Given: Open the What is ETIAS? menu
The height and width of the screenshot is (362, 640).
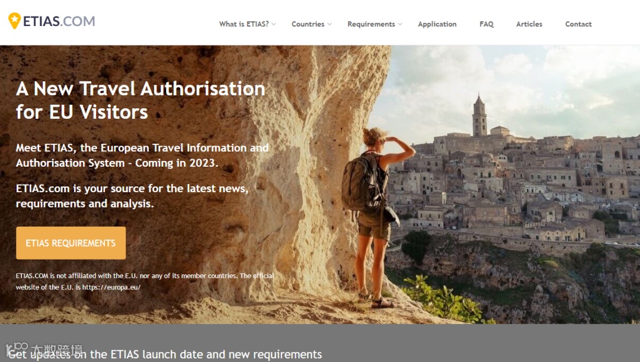Looking at the screenshot, I should click(x=244, y=24).
